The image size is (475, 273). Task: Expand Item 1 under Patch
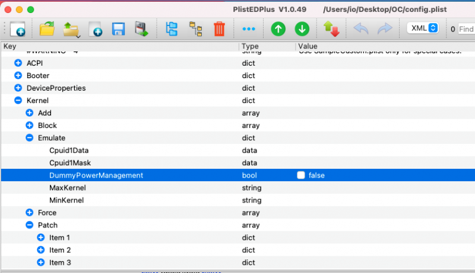tap(40, 237)
